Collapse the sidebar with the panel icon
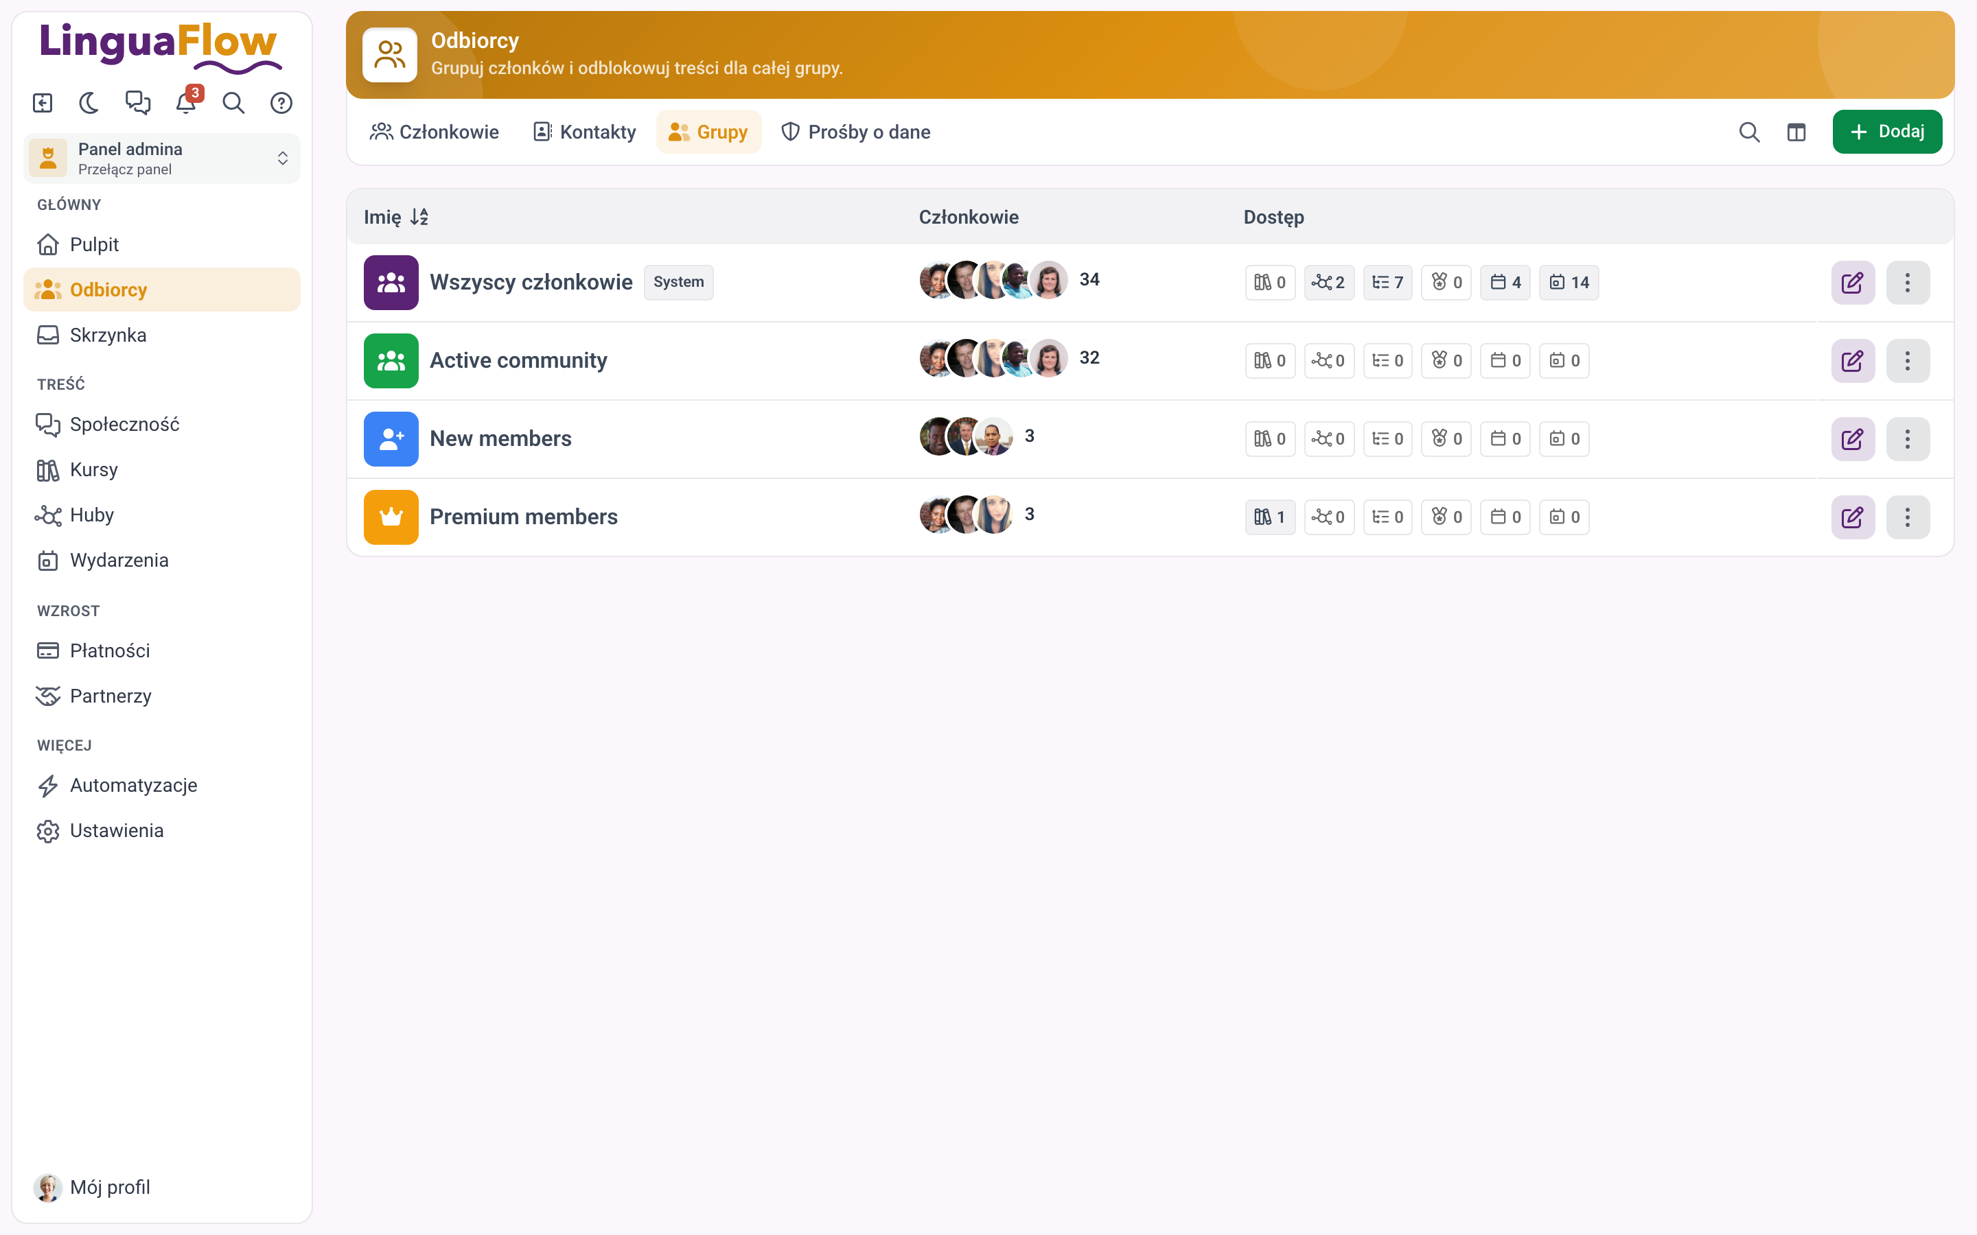This screenshot has height=1235, width=1977. tap(43, 103)
